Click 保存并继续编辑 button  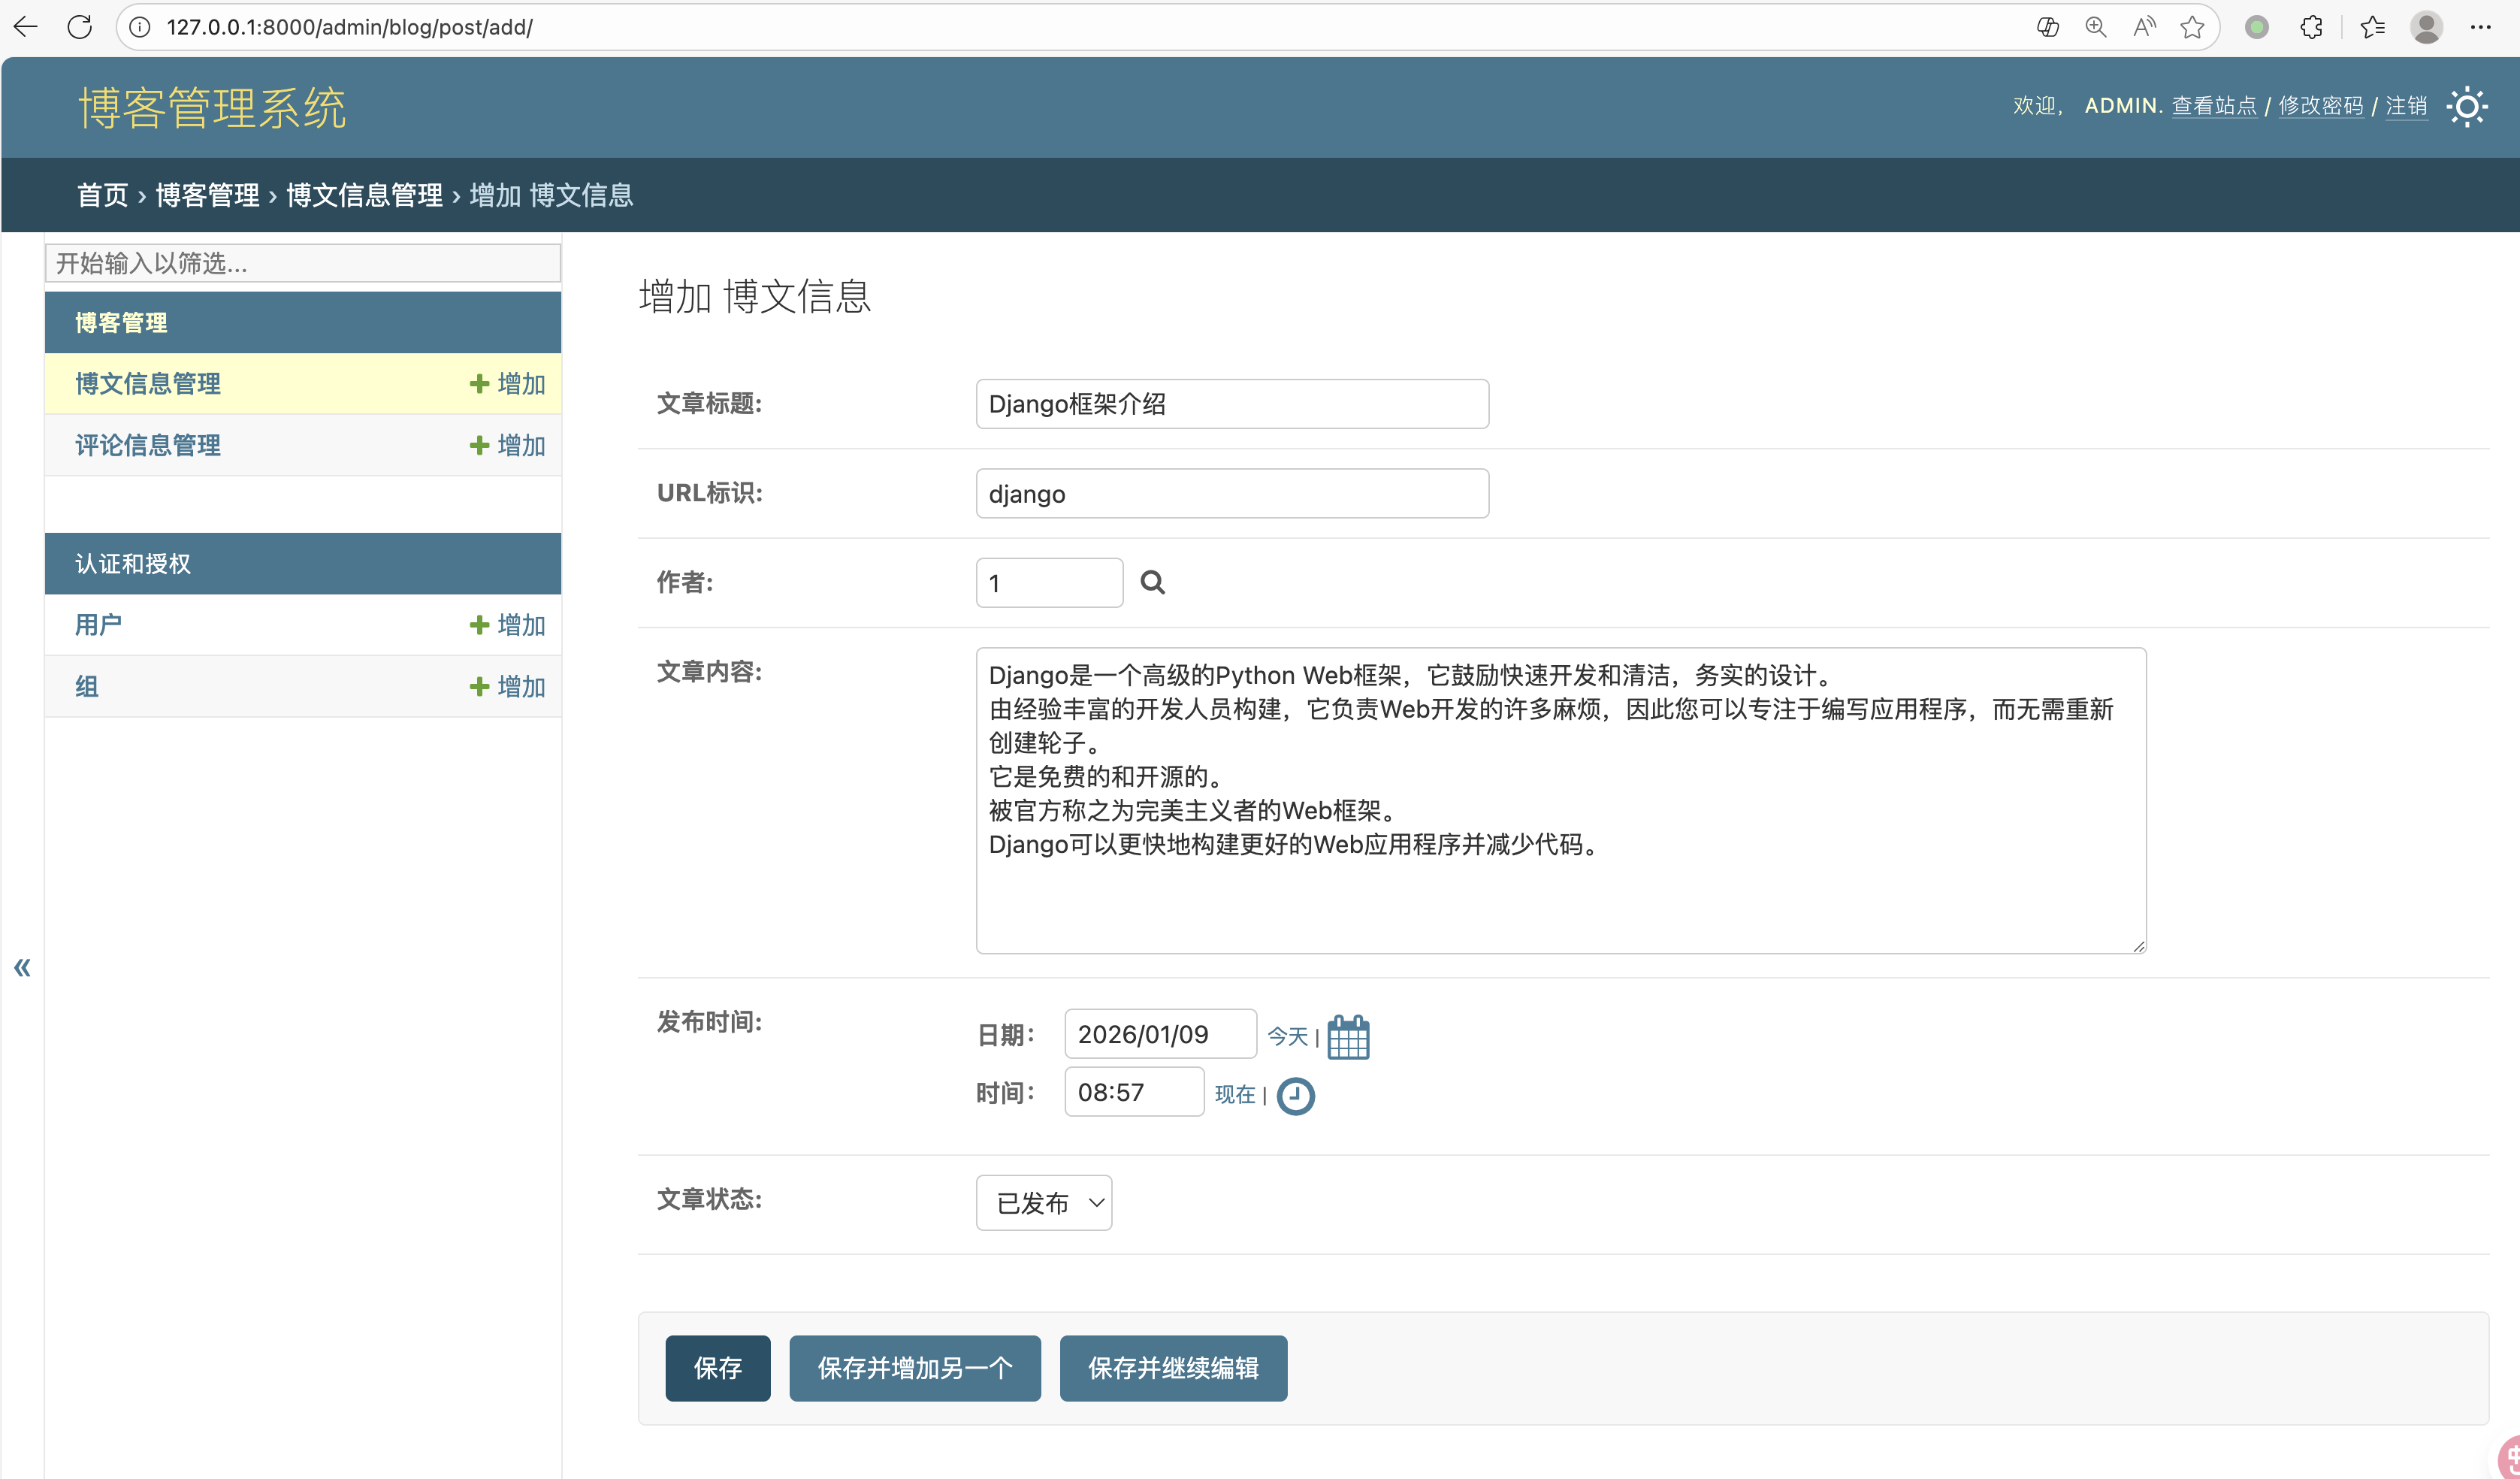point(1173,1368)
